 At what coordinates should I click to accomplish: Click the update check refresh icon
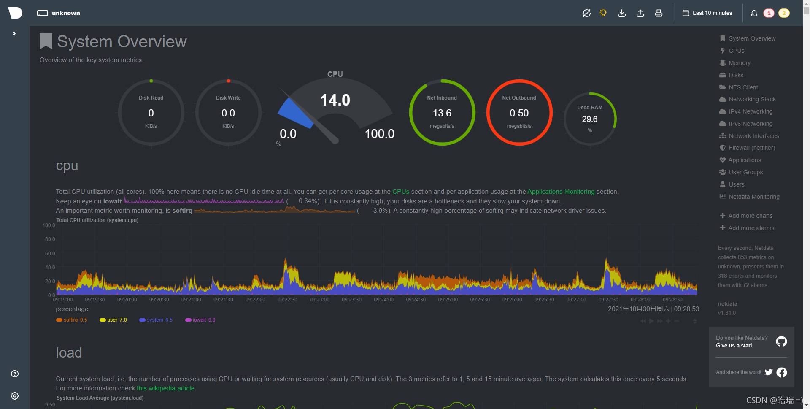coord(586,13)
